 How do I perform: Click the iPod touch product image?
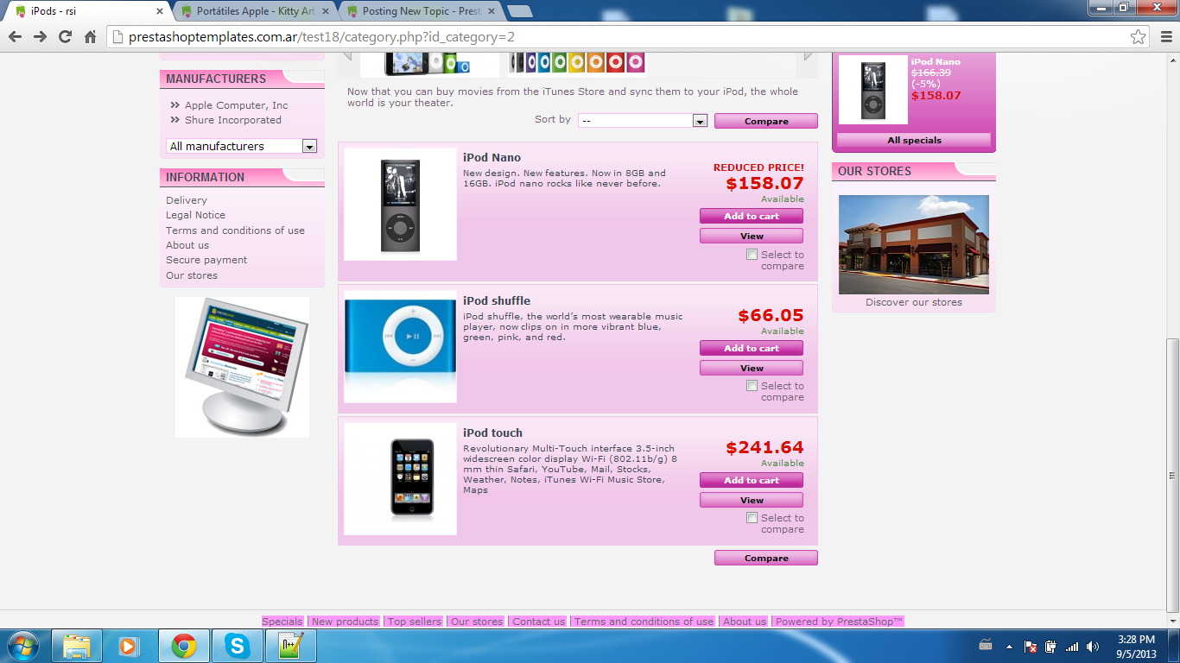point(400,478)
